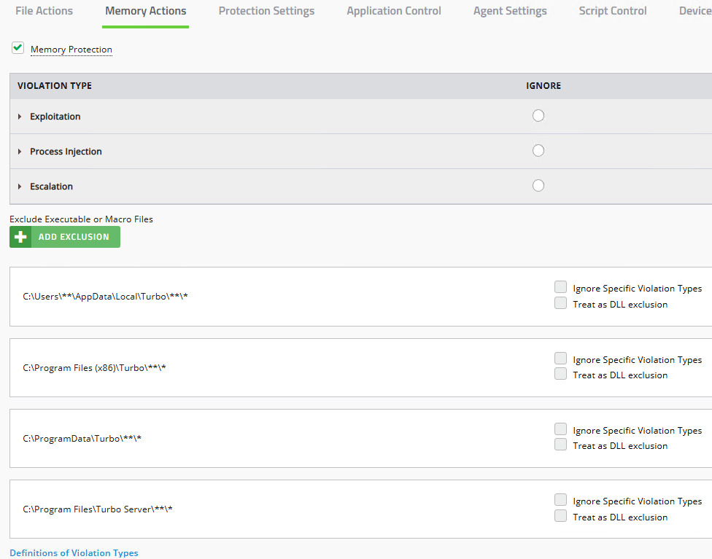The image size is (712, 559).
Task: Open the Protection Settings tab
Action: point(266,10)
